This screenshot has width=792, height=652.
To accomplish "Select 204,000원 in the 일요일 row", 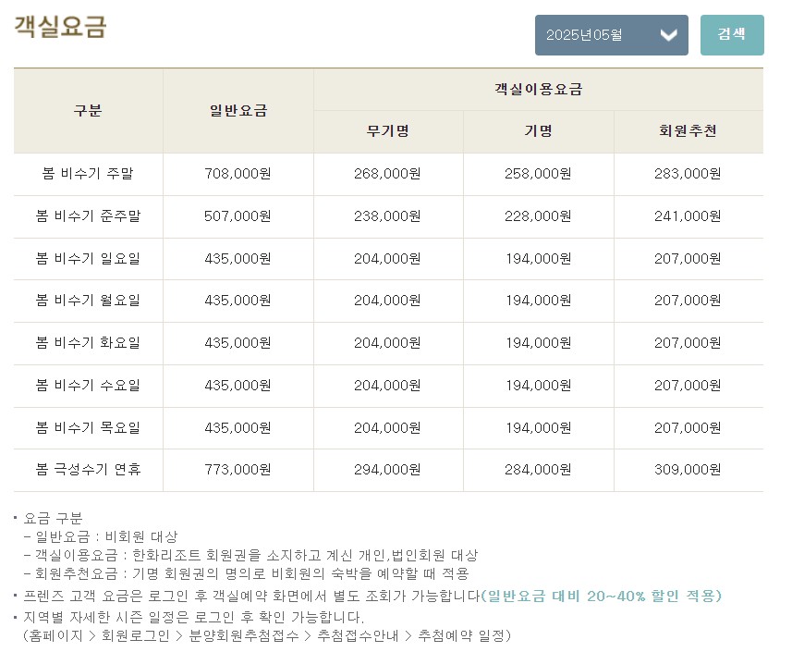I will pyautogui.click(x=387, y=258).
